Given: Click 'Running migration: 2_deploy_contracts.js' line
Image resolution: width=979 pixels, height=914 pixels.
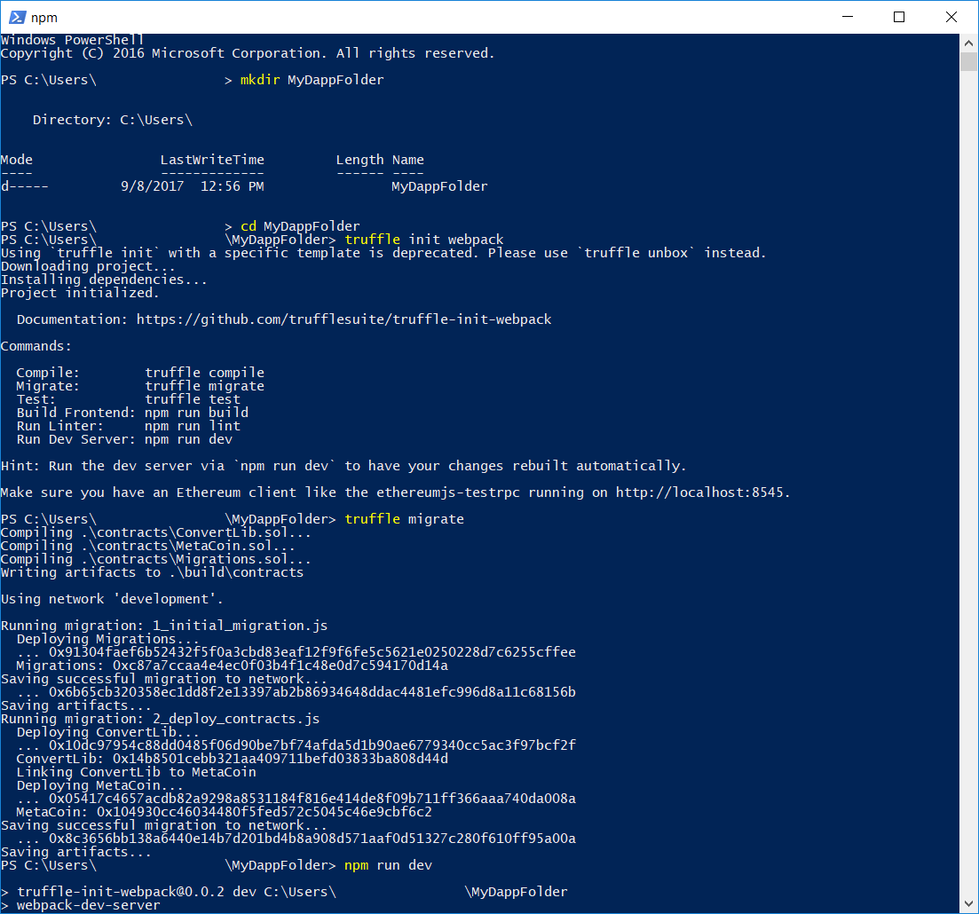Looking at the screenshot, I should [x=160, y=719].
